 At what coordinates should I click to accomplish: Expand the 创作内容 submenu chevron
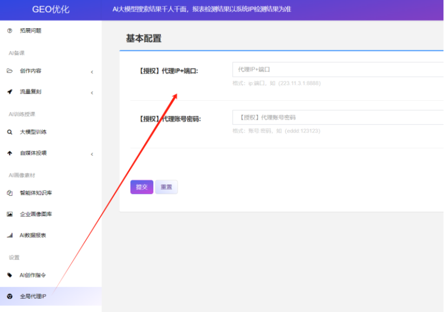(92, 72)
